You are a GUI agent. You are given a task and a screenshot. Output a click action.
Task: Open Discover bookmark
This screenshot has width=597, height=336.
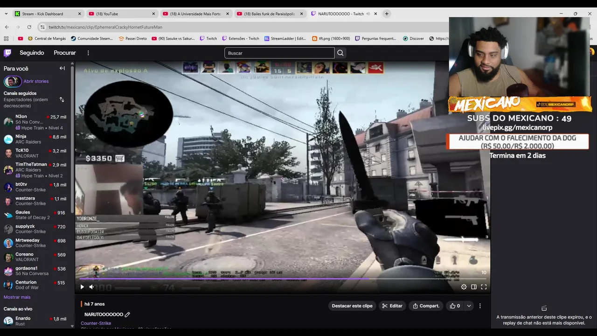pyautogui.click(x=413, y=39)
